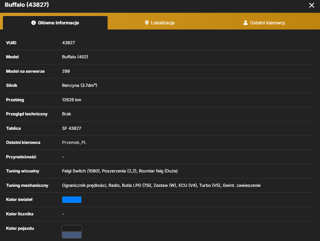320x241 pixels.
Task: Click the Kolor licznika row label
Action: (x=20, y=214)
